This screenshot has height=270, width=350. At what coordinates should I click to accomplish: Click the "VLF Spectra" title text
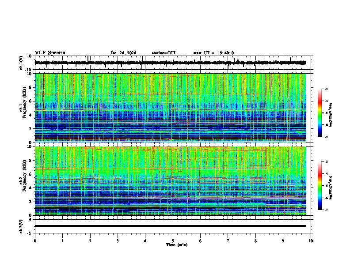[50, 53]
